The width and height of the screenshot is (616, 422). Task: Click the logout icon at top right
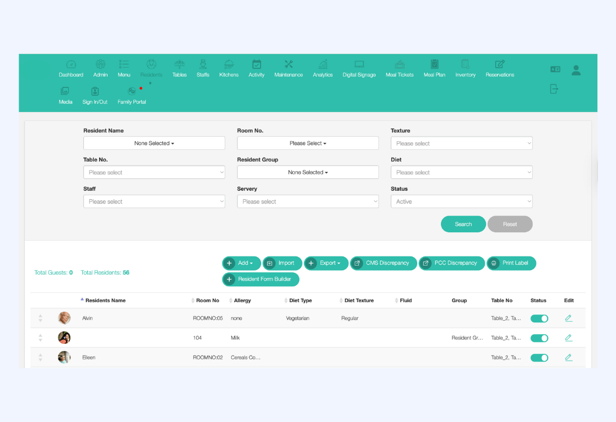click(x=554, y=89)
